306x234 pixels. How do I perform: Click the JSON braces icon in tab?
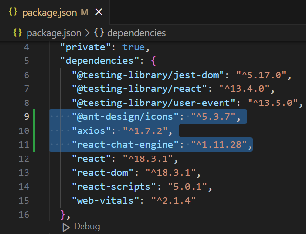pyautogui.click(x=13, y=12)
